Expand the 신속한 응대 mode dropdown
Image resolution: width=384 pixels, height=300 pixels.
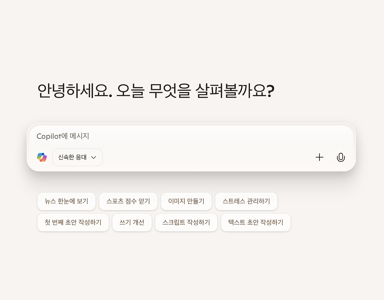[x=94, y=157]
